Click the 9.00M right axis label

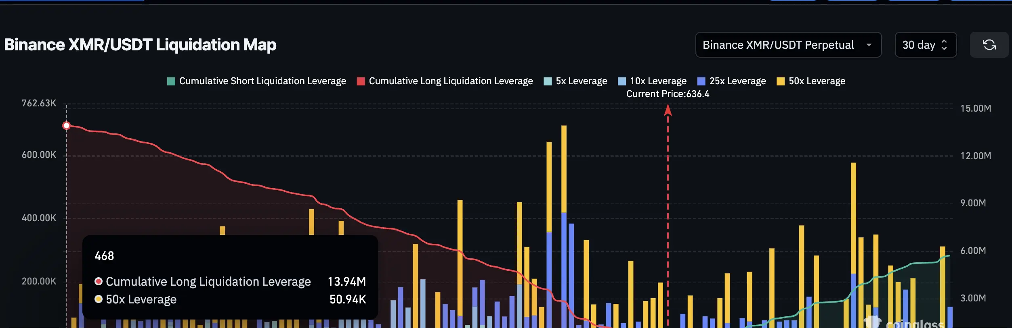(973, 203)
